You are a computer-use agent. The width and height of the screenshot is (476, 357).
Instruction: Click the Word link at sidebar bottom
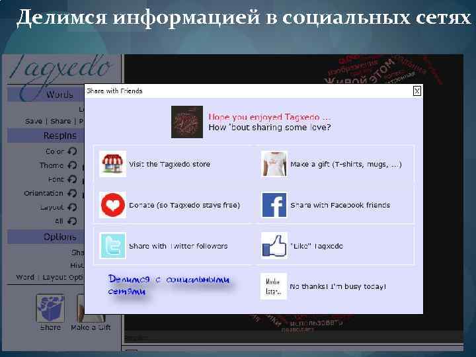click(25, 277)
